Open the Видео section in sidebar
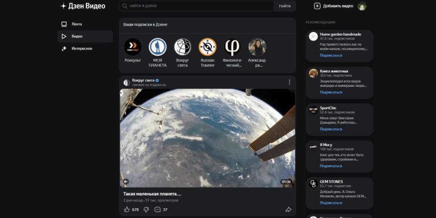The width and height of the screenshot is (436, 218). coord(77,37)
